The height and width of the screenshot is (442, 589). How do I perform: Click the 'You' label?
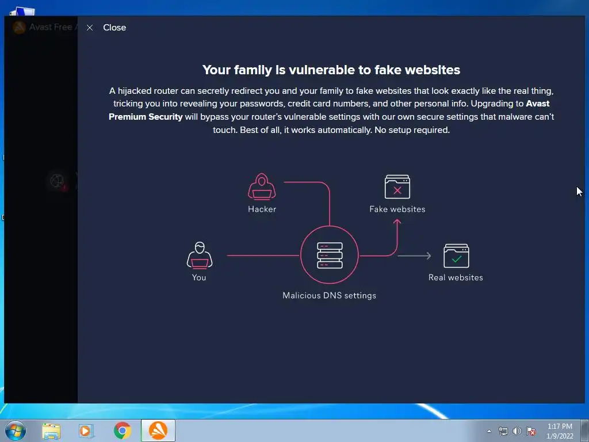pos(199,277)
